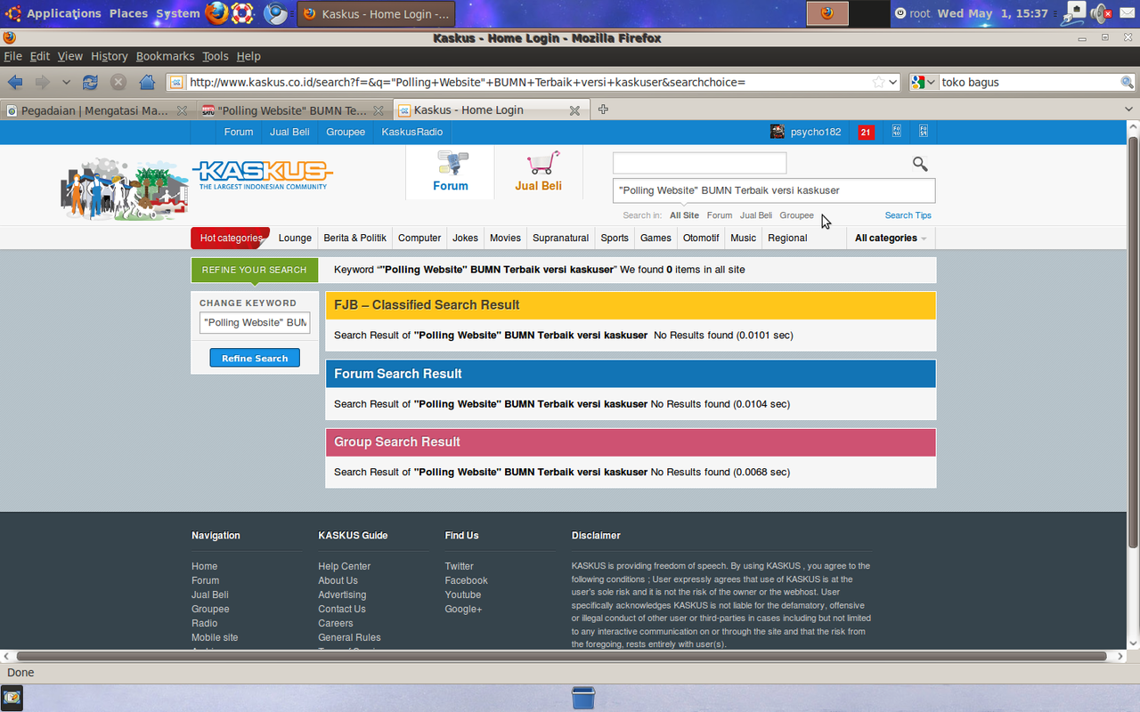Viewport: 1140px width, 712px height.
Task: Open the list all tabs dropdown arrow
Action: coord(1129,109)
